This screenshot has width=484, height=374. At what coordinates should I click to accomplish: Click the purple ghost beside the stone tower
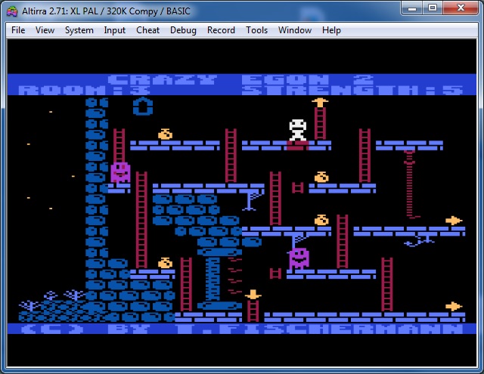pyautogui.click(x=120, y=172)
